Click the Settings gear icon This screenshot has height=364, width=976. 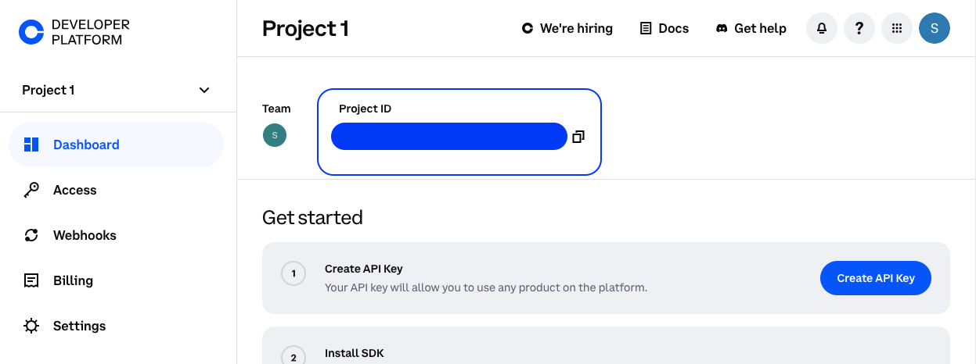pyautogui.click(x=31, y=326)
